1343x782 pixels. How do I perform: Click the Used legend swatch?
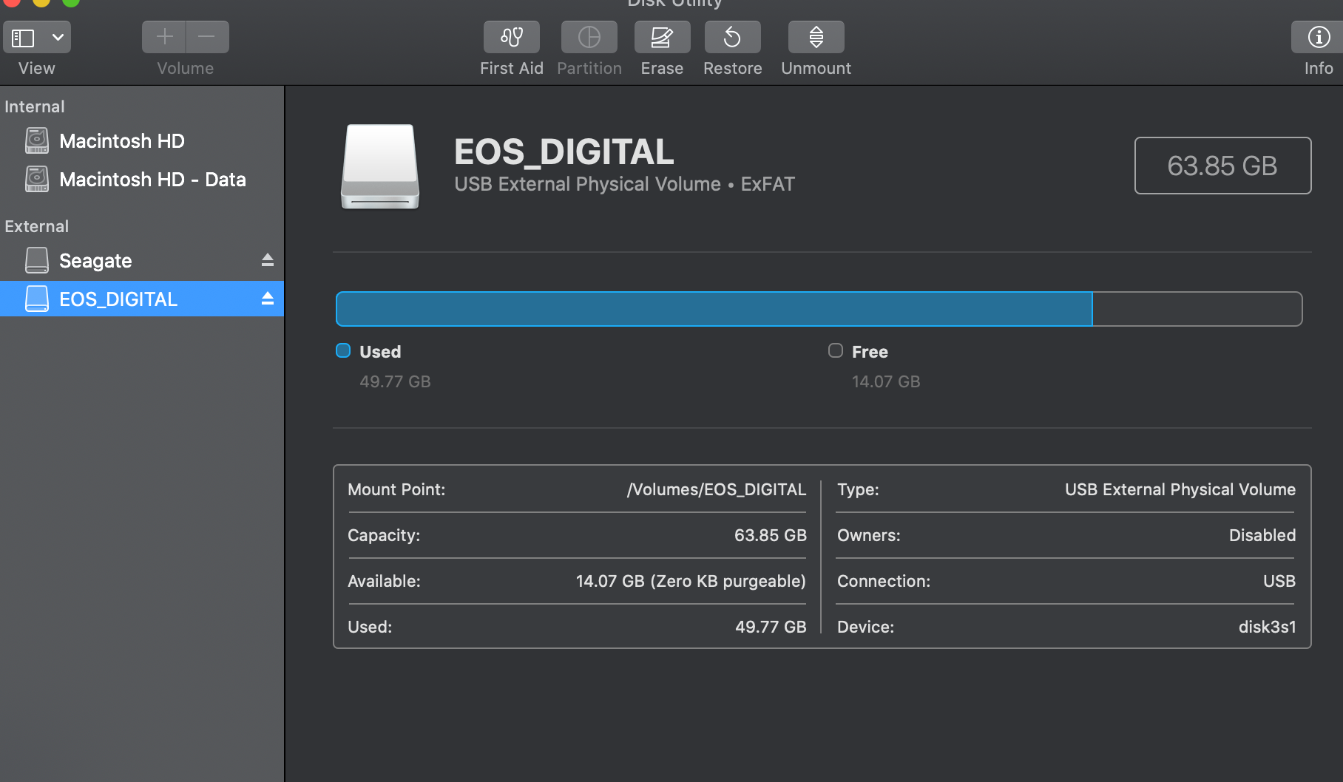(342, 350)
